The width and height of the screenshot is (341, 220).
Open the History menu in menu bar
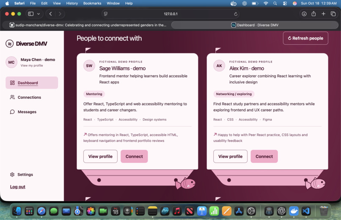tap(72, 3)
